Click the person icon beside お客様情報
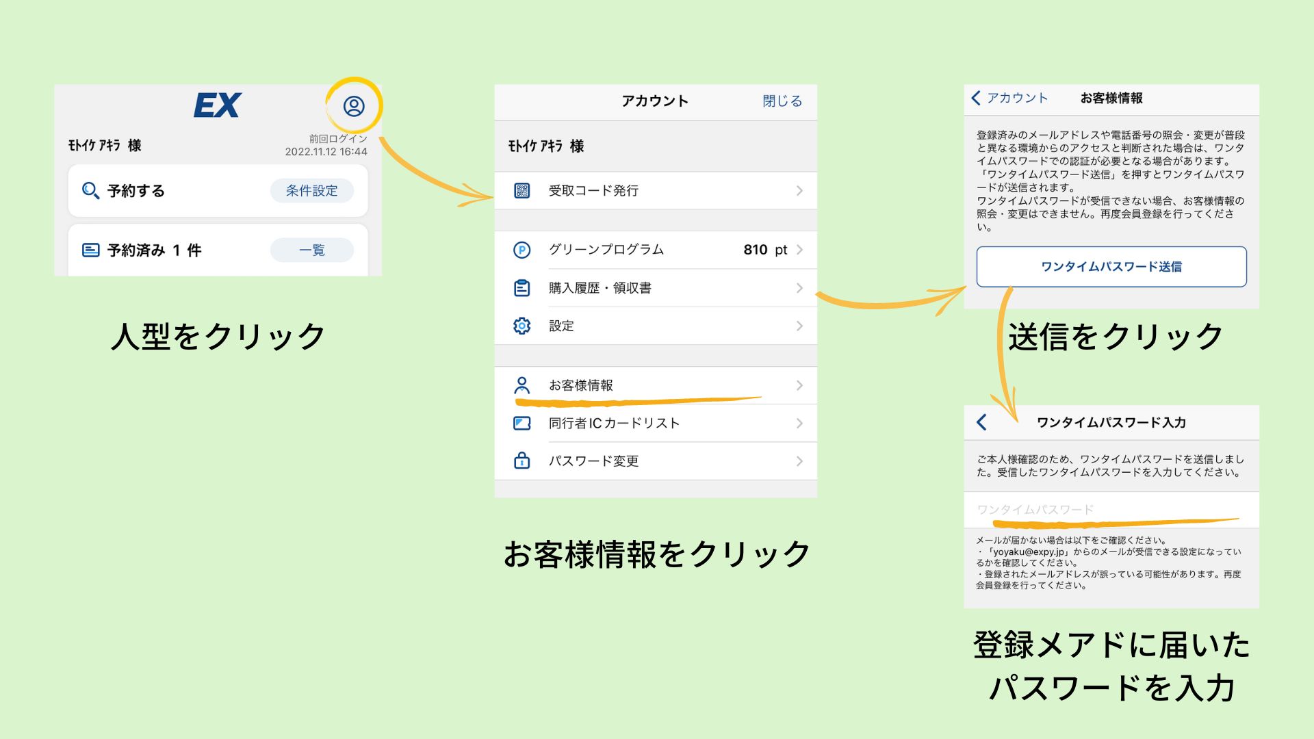This screenshot has width=1314, height=739. point(522,385)
